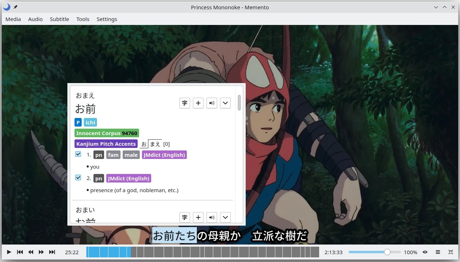
Task: Click 'presence (of a god, nobleman, etc.)' definition
Action: 134,190
